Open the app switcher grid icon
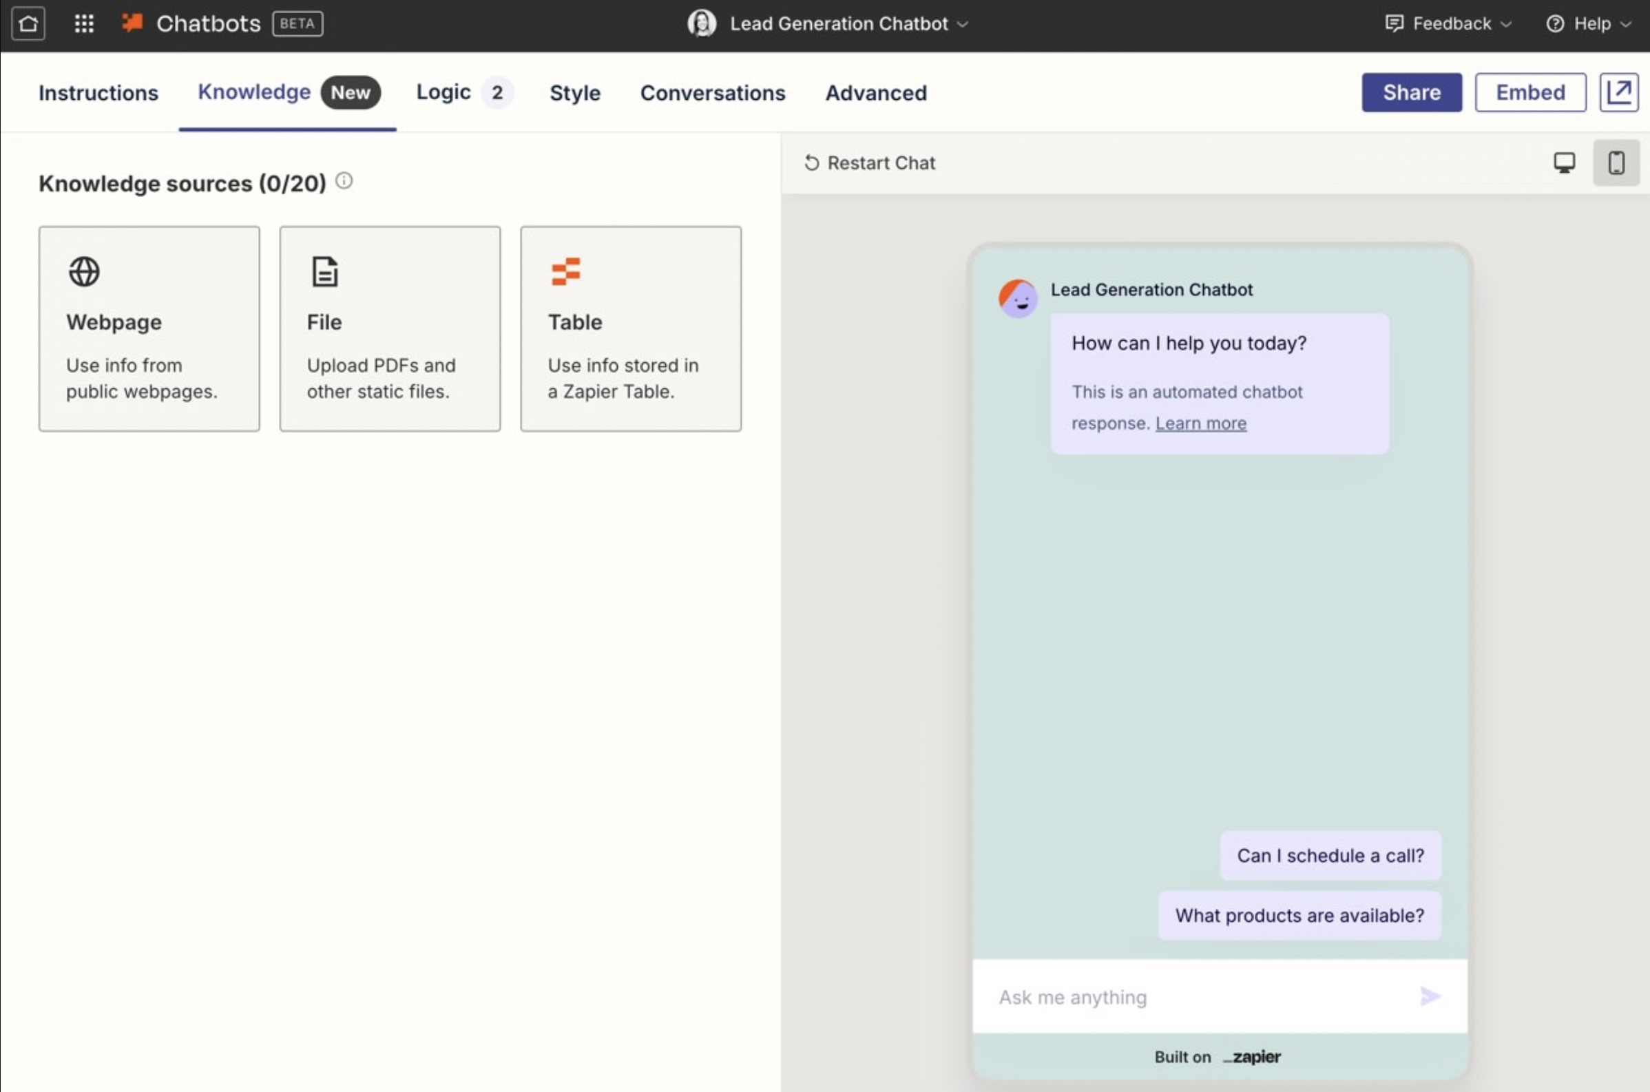The height and width of the screenshot is (1092, 1650). click(83, 23)
